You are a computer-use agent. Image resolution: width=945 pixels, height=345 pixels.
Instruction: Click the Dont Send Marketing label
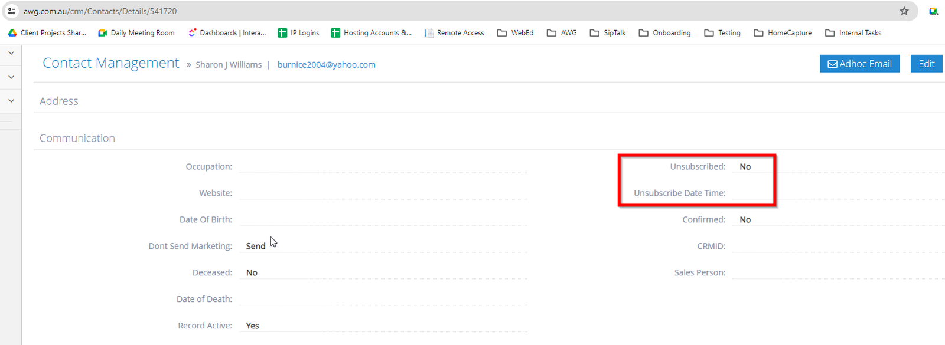pos(190,246)
